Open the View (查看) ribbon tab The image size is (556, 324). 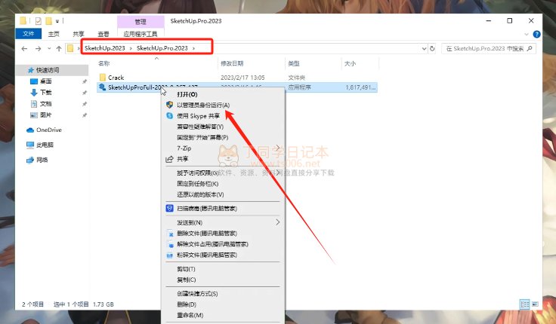(x=103, y=34)
